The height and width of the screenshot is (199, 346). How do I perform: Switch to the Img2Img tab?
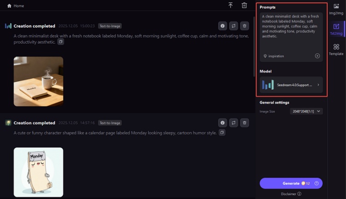click(x=336, y=9)
